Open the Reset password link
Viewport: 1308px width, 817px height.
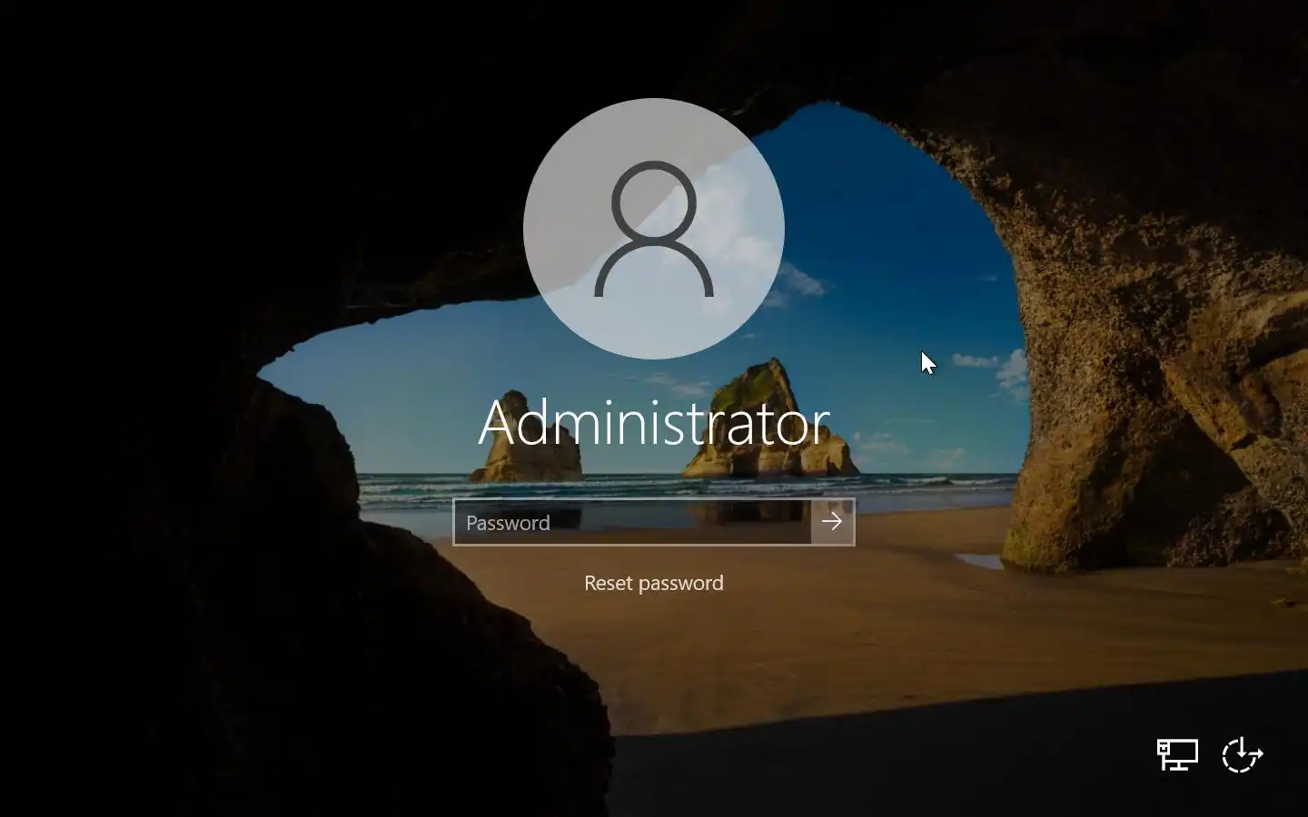(654, 583)
